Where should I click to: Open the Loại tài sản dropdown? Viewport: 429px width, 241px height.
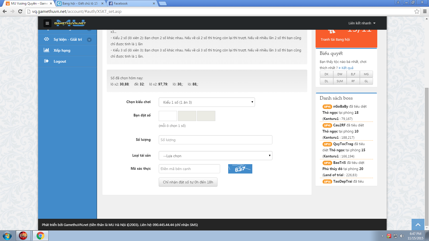click(x=215, y=156)
